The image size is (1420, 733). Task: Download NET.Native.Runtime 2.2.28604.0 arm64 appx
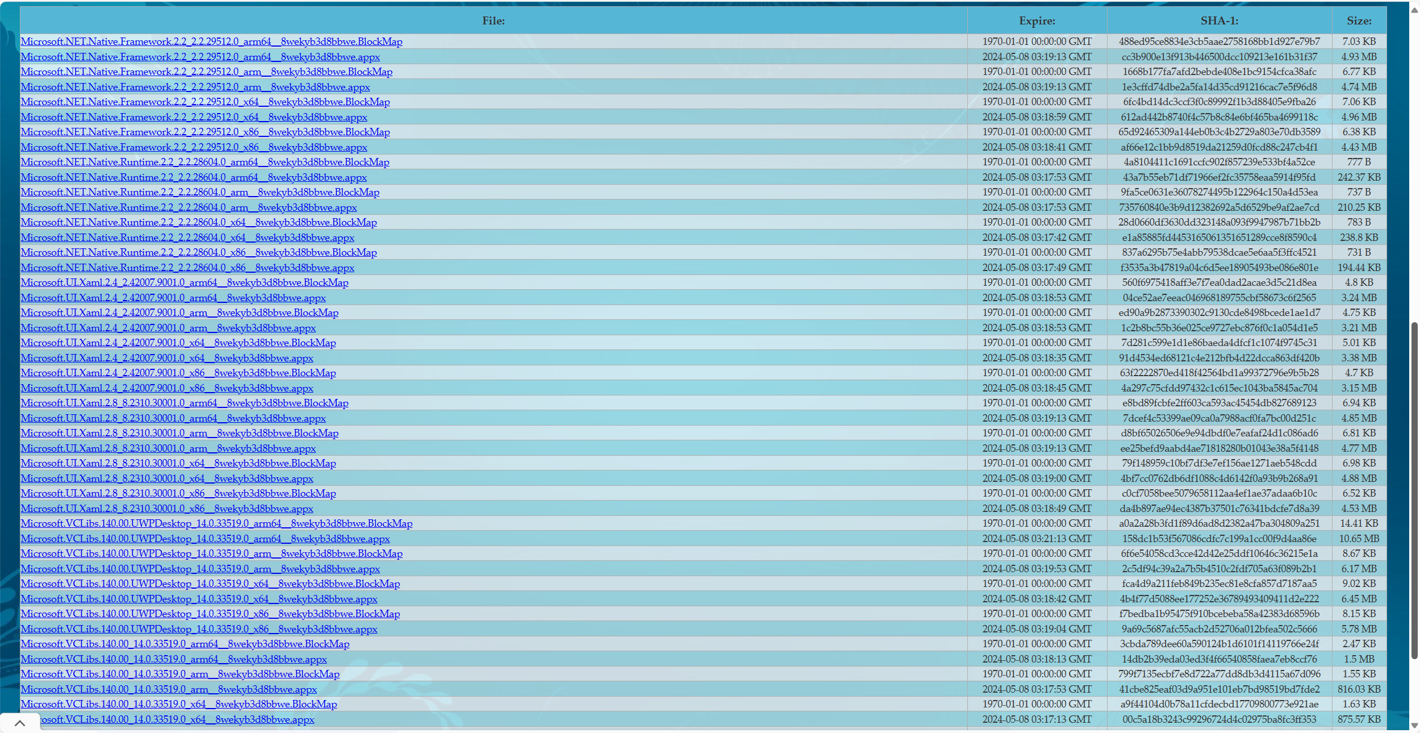[x=194, y=177]
